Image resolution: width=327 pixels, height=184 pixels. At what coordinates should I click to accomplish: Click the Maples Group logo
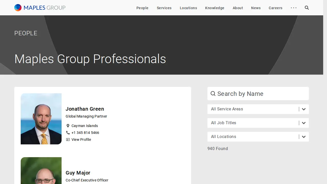40,8
